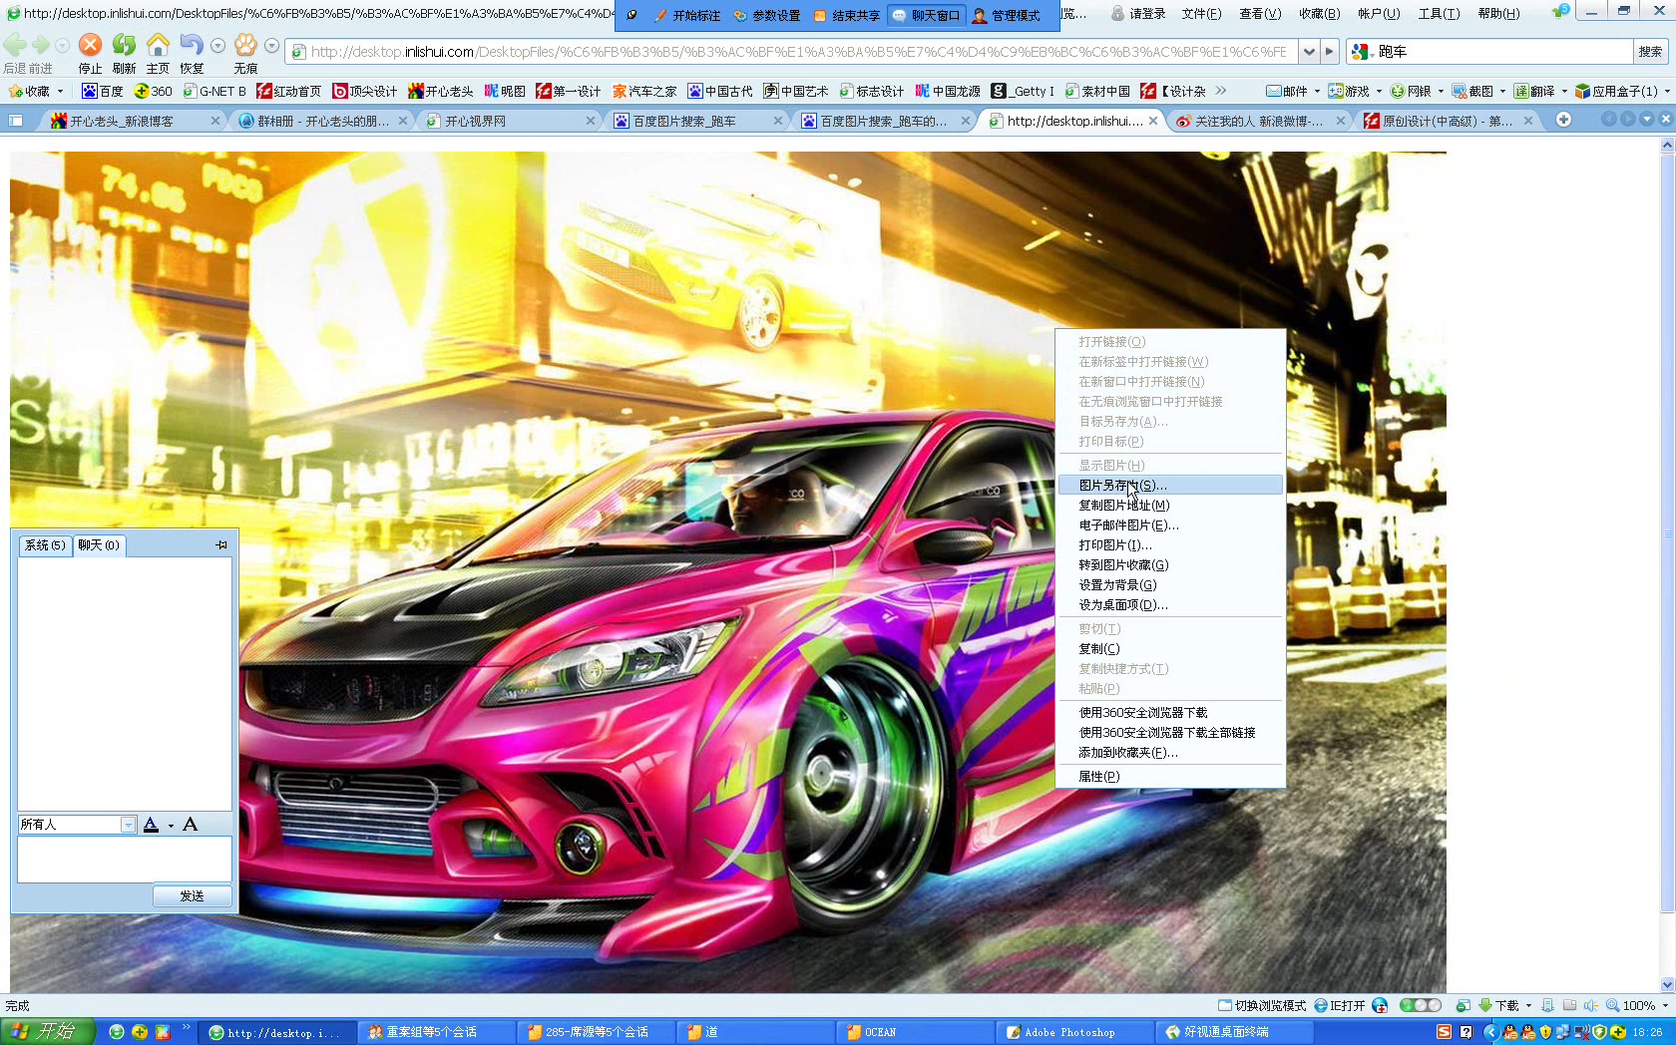The image size is (1676, 1045).
Task: Open 工具(T) menu
Action: point(1439,13)
